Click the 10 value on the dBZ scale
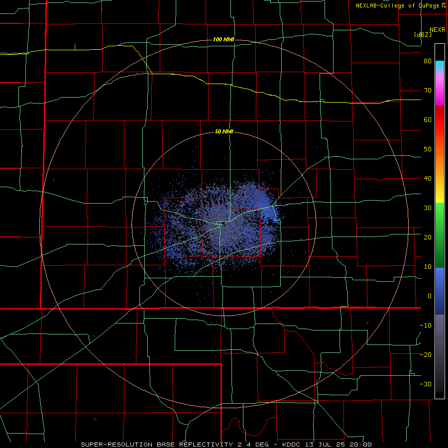The image size is (448, 448). (428, 267)
